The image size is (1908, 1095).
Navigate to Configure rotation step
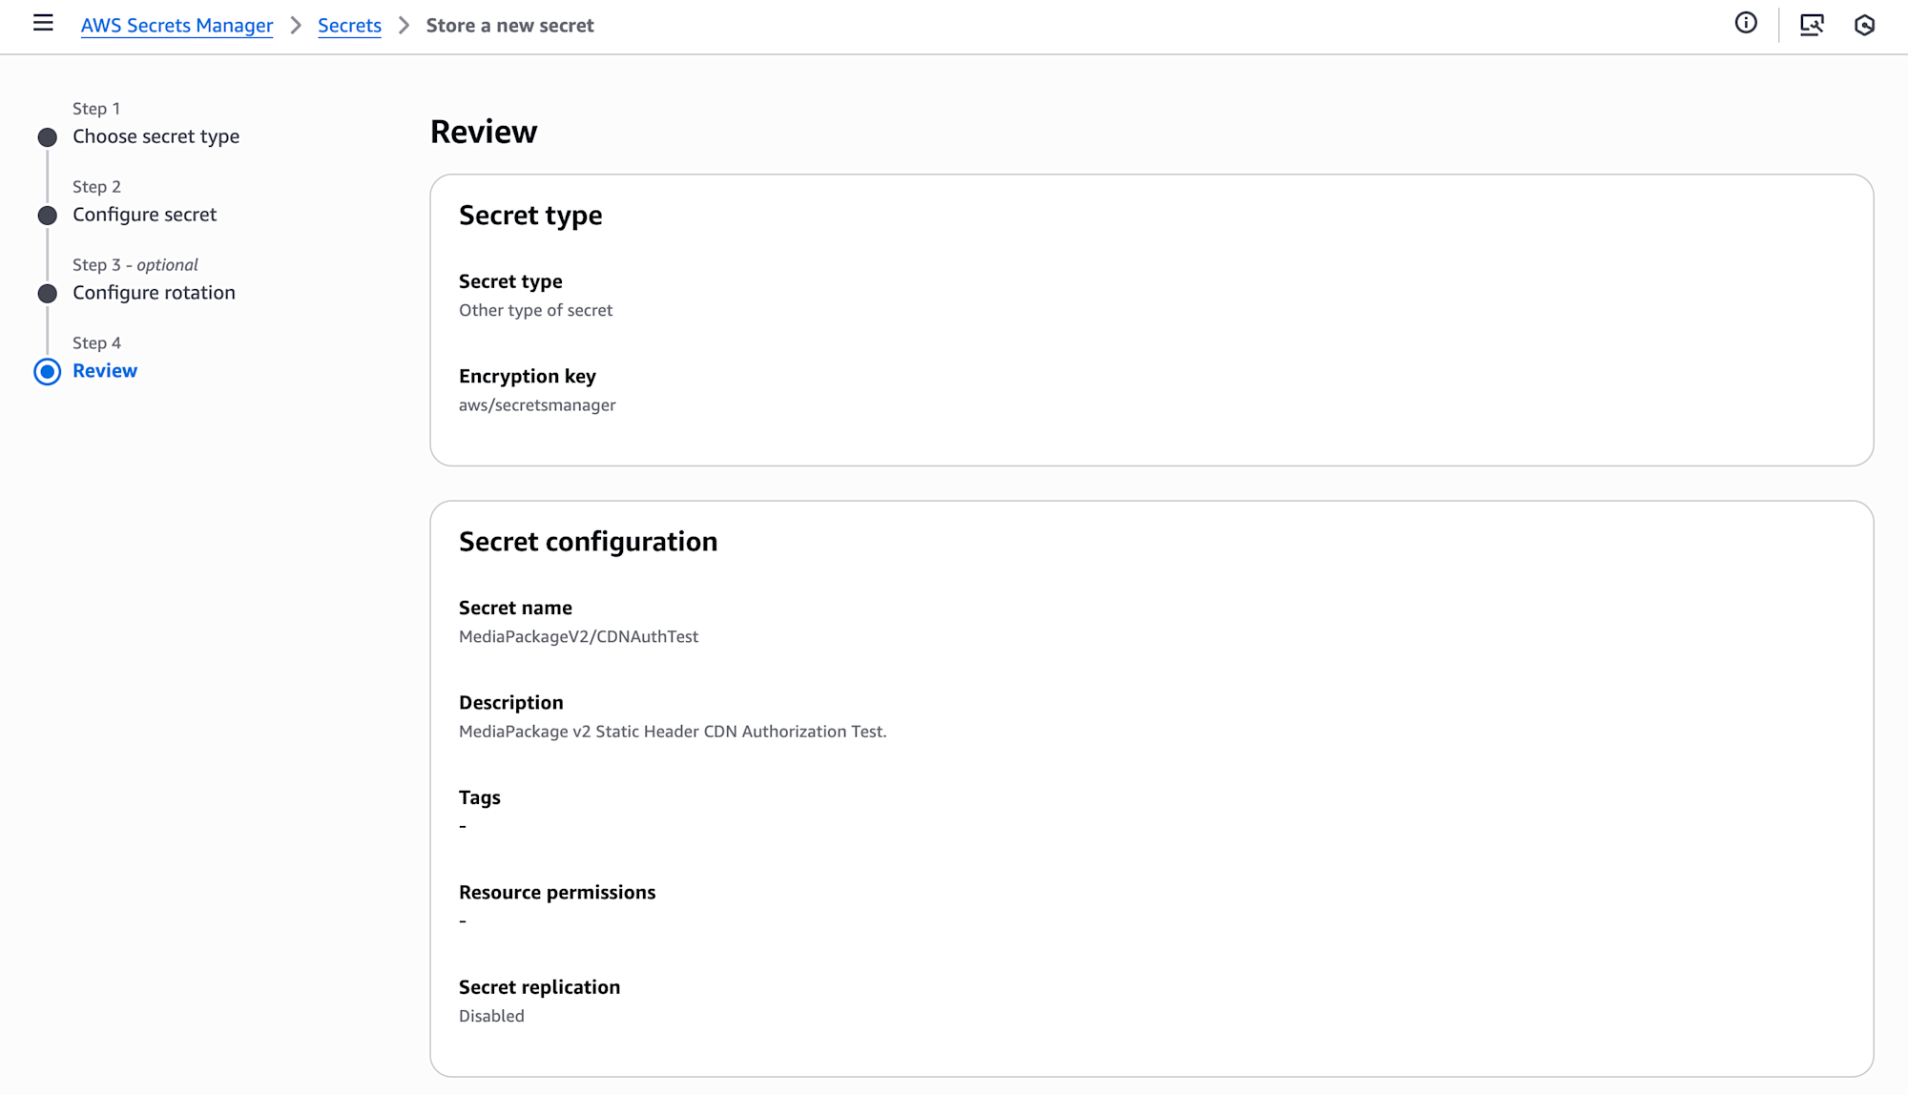pyautogui.click(x=154, y=293)
